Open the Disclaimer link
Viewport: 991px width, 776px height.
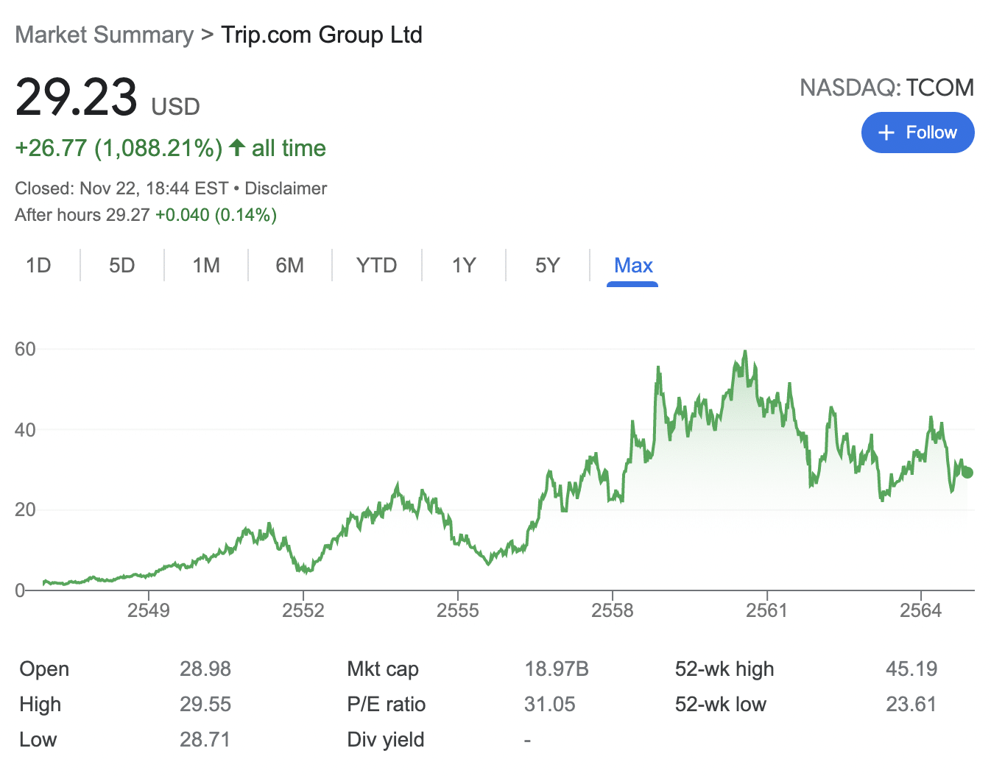click(x=286, y=188)
